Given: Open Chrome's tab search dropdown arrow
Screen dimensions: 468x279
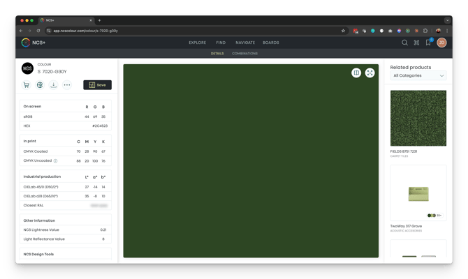Looking at the screenshot, I should point(447,20).
